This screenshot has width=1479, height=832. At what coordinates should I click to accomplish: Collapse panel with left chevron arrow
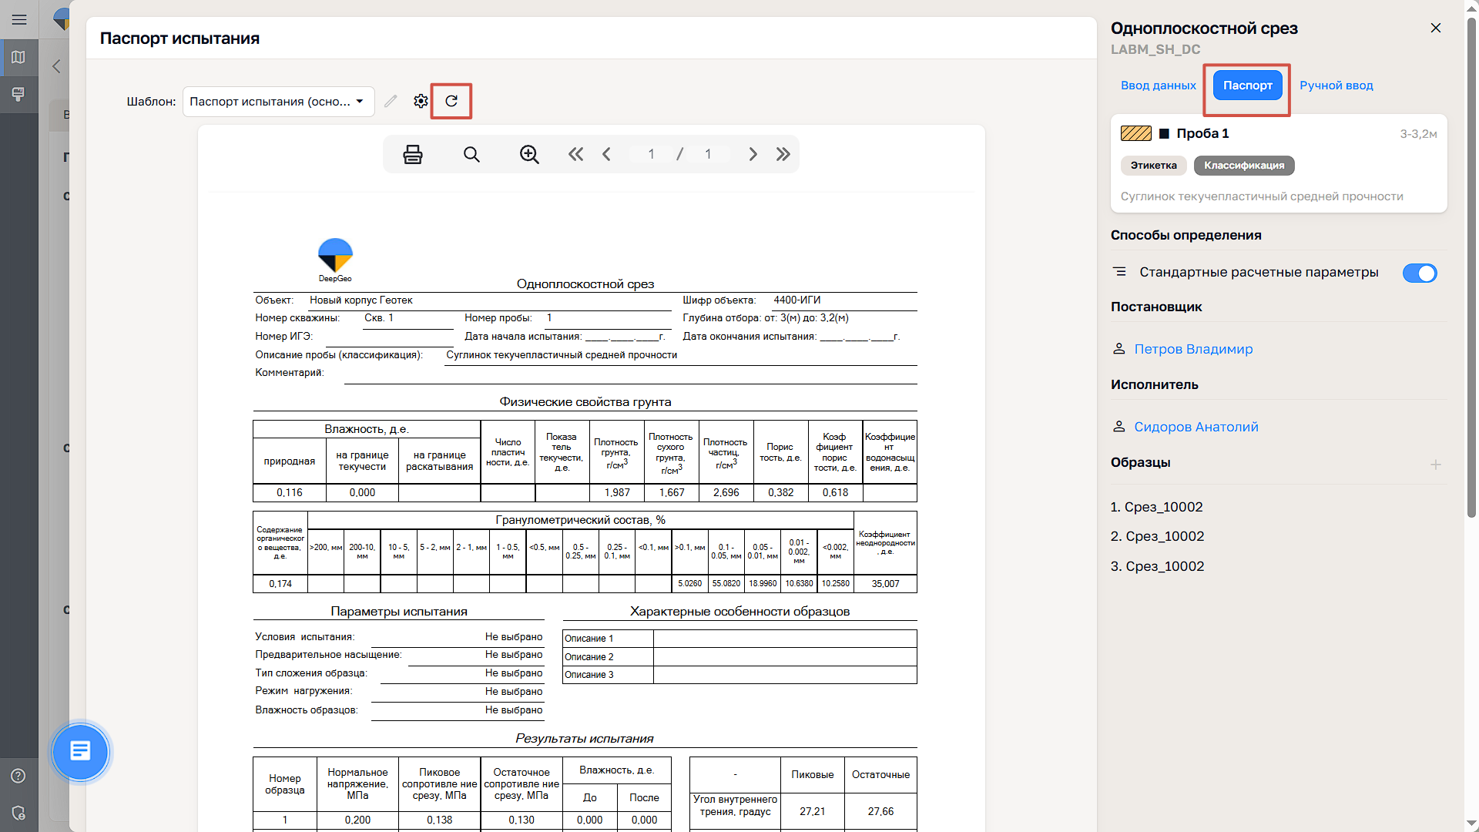pos(56,66)
